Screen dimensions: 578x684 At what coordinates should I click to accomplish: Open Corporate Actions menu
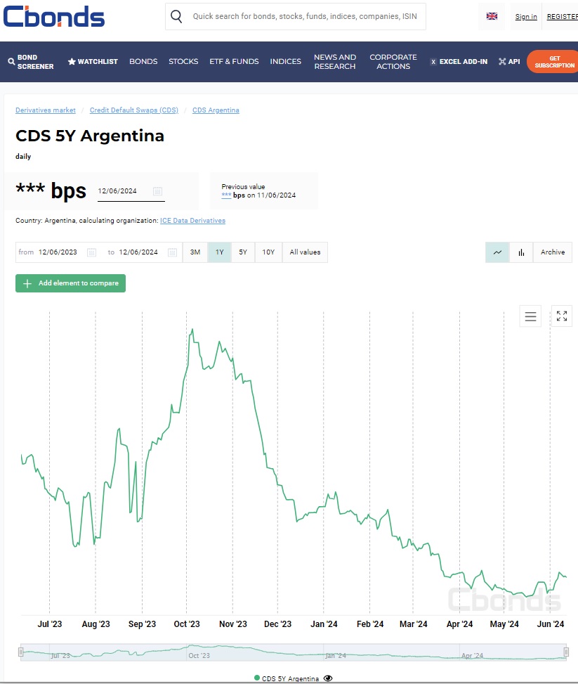(393, 61)
